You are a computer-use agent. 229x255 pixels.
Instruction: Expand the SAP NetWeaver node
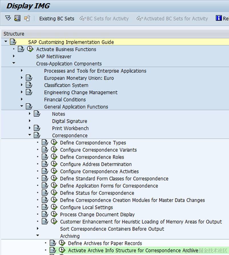point(14,56)
